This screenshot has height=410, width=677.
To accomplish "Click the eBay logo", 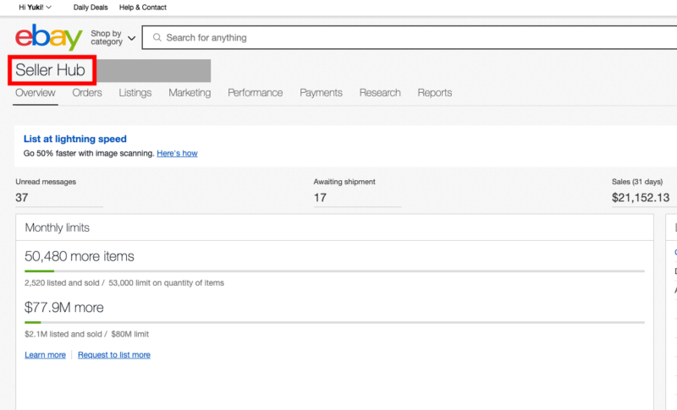I will (x=48, y=38).
